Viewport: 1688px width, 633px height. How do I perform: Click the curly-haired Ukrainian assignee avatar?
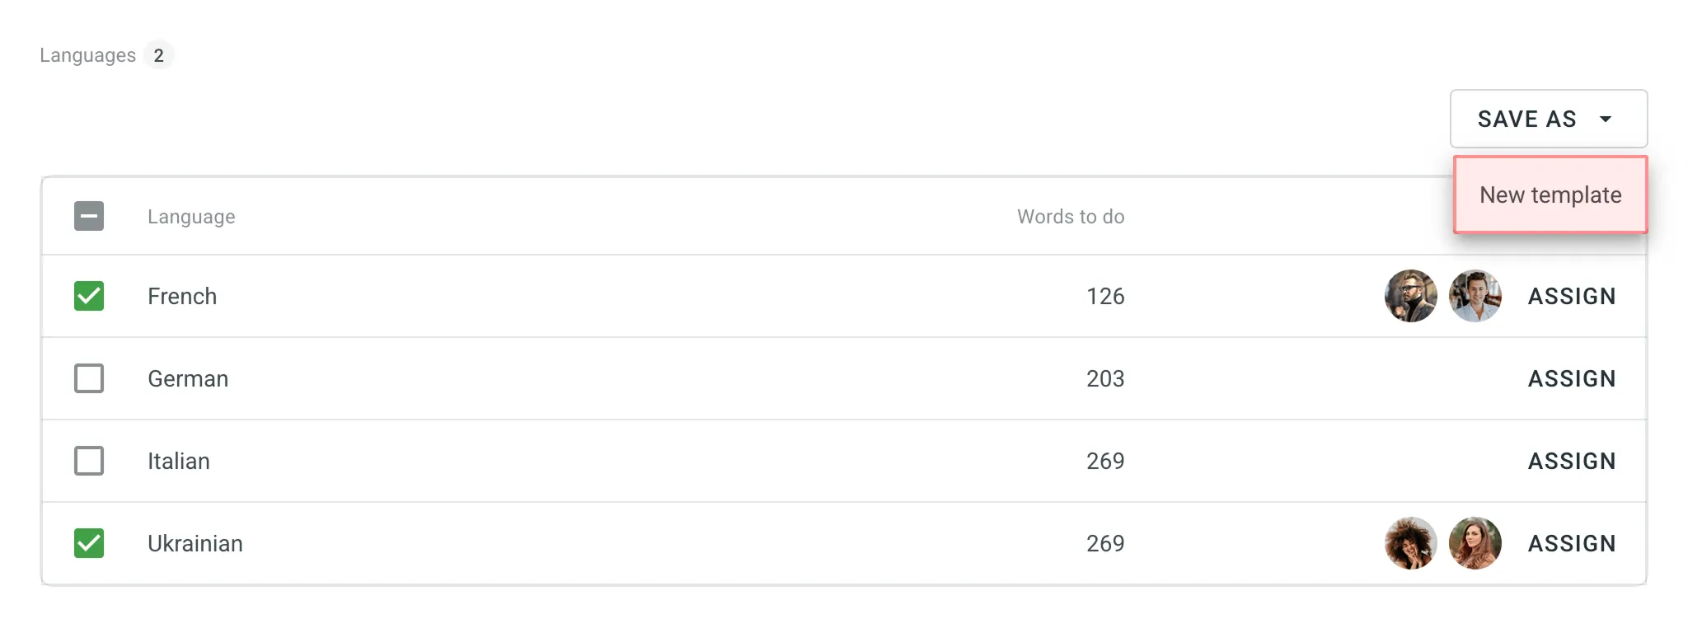1410,543
